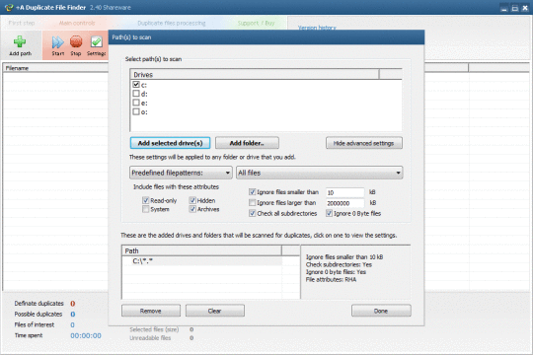Image resolution: width=533 pixels, height=355 pixels.
Task: Toggle the Hidden attribute checkbox
Action: 192,200
